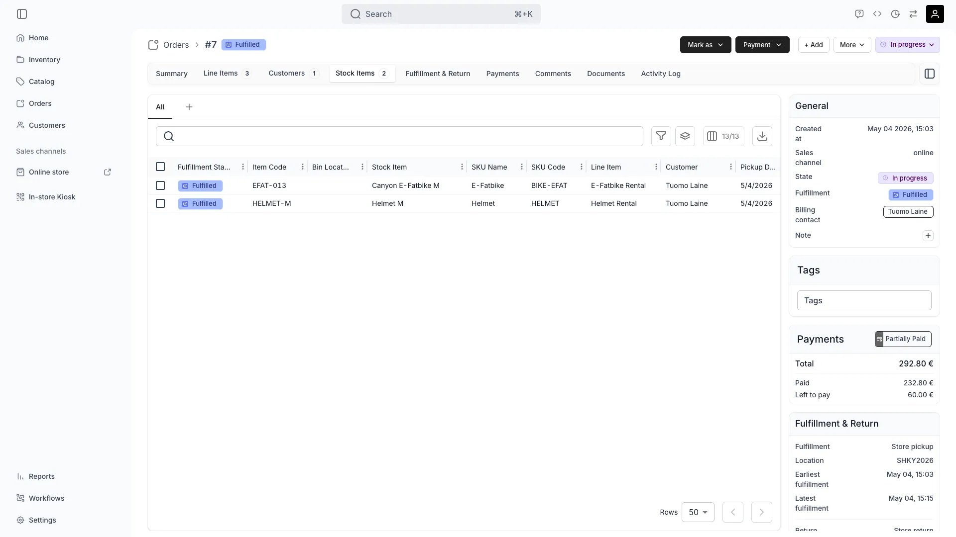Open the Comments tab
The height and width of the screenshot is (537, 956).
553,74
